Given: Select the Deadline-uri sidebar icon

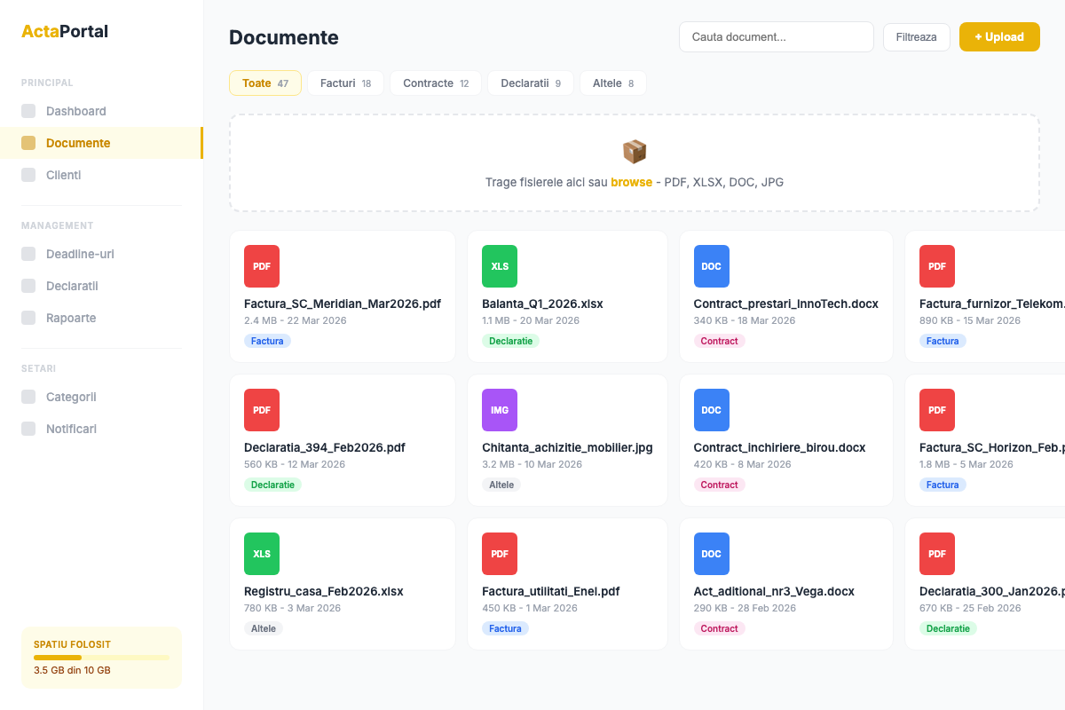Looking at the screenshot, I should [27, 254].
